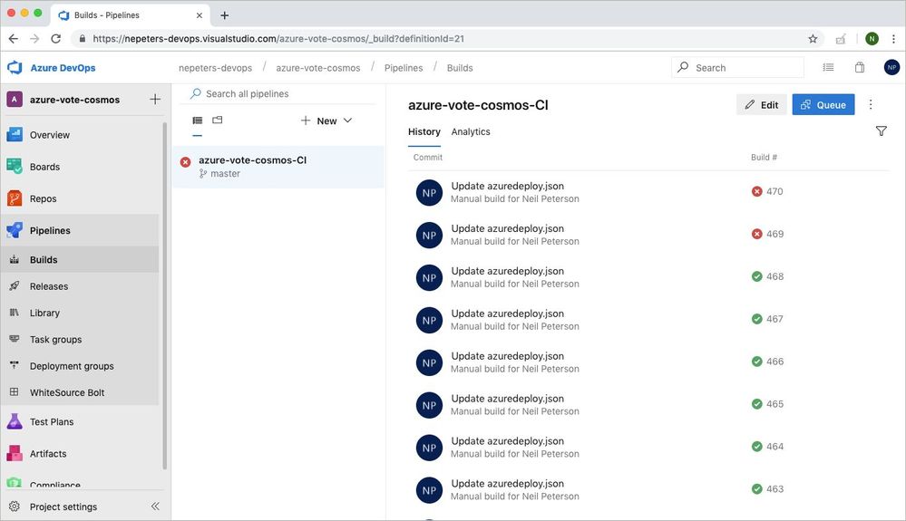Click the top Search box
Image resolution: width=906 pixels, height=521 pixels.
pos(737,68)
